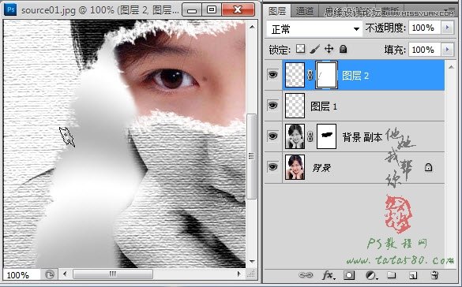Click the lock icon on 背景 layer
The width and height of the screenshot is (462, 287).
coord(428,167)
